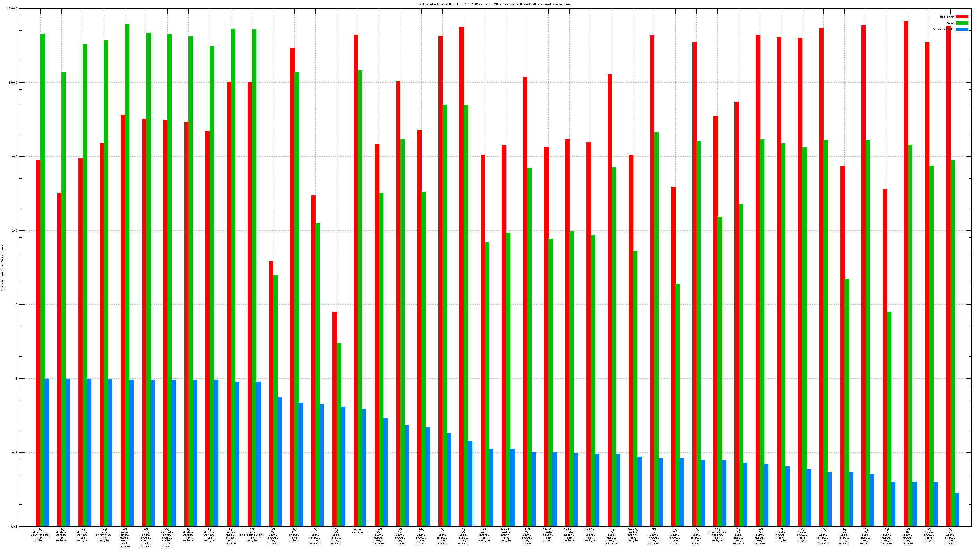Click the zen.spamhaus.org x-axis label
Screen dimensions: 977x549
(x=103, y=534)
